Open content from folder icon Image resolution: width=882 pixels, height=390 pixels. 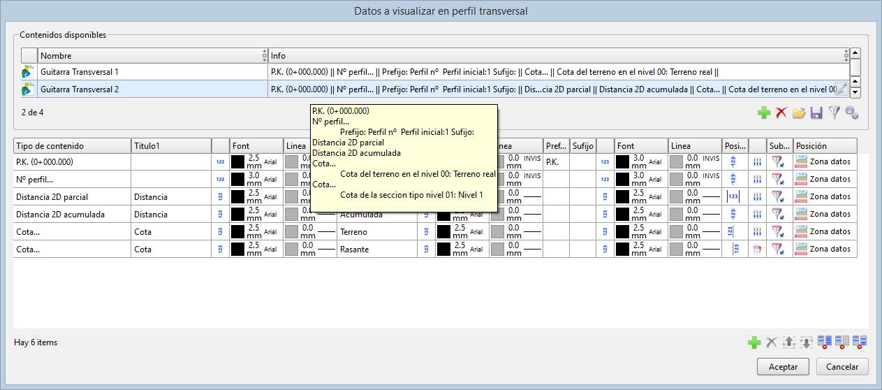click(799, 112)
